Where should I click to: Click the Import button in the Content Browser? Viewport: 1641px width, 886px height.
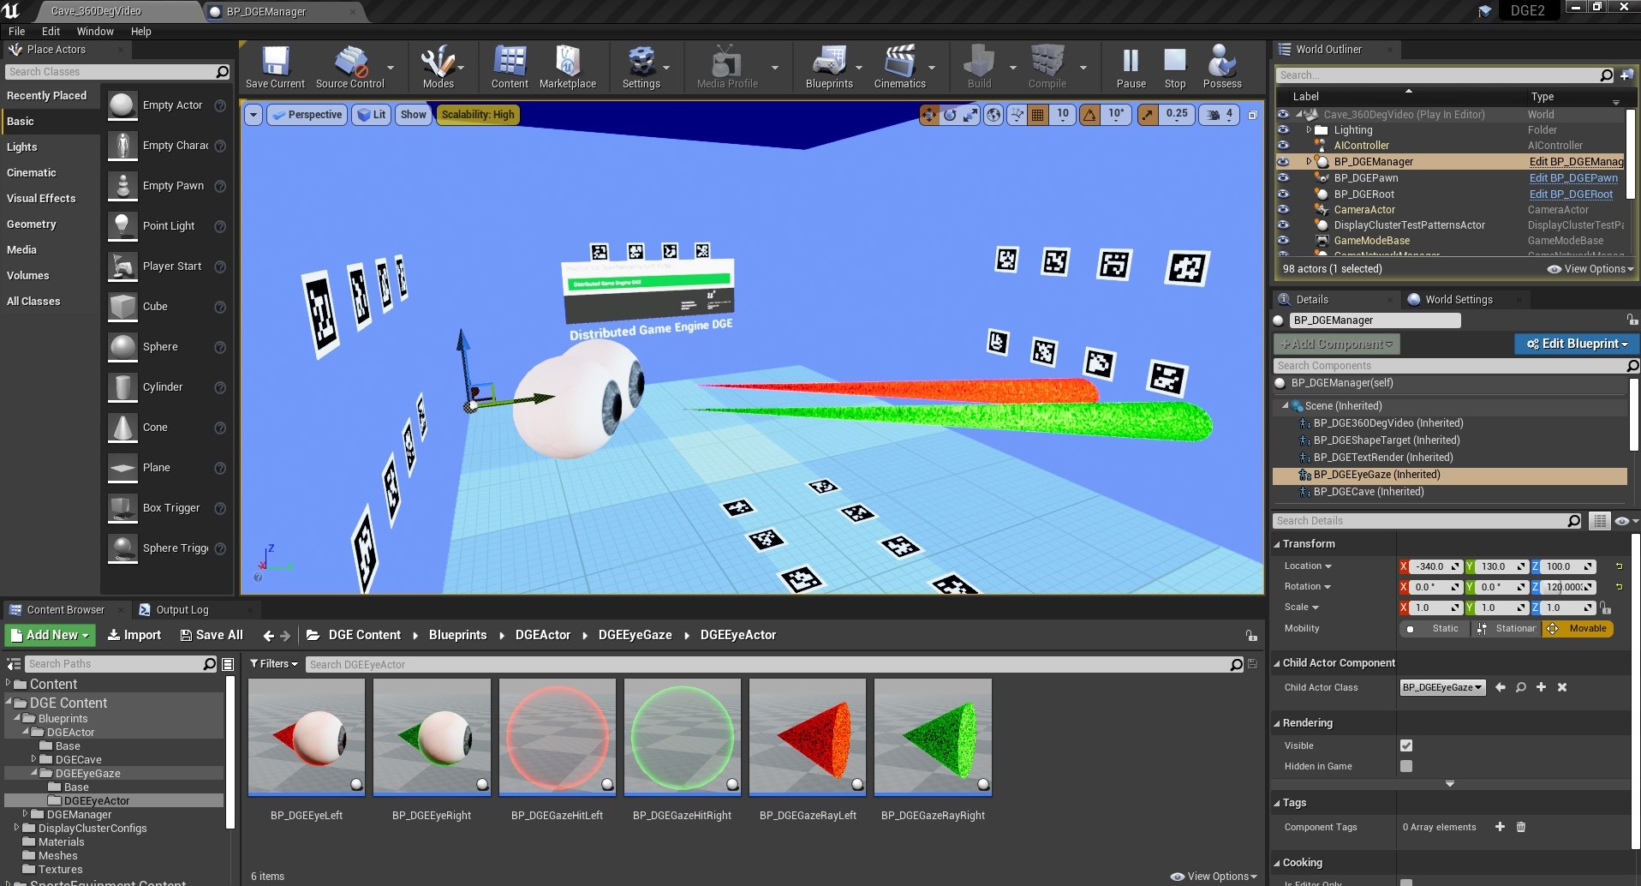pos(134,636)
